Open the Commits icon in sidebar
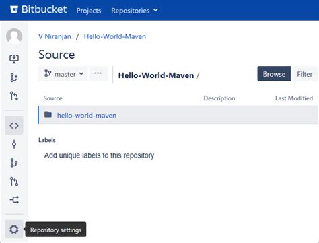 click(x=14, y=144)
